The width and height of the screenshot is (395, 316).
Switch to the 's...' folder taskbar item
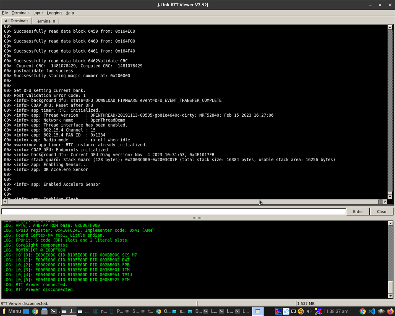tap(179, 311)
